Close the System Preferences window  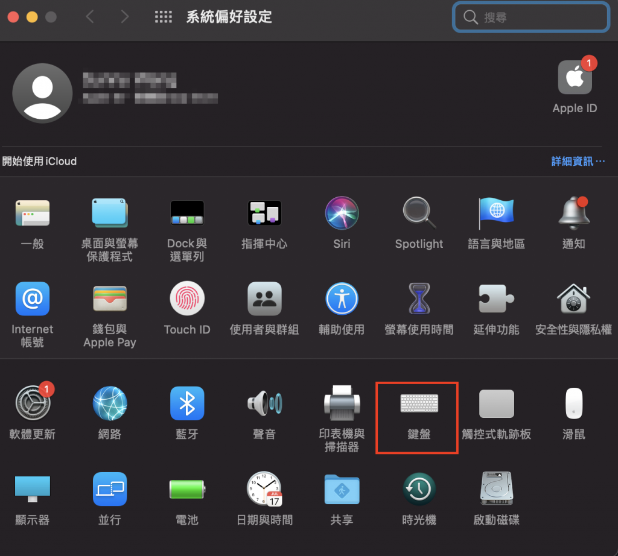(x=13, y=17)
